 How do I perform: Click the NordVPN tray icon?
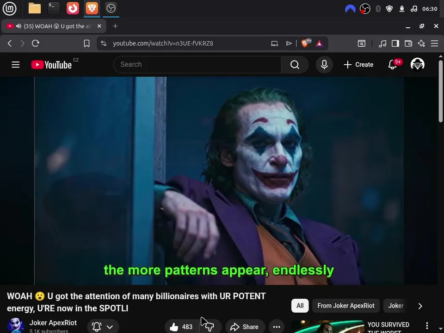click(350, 9)
